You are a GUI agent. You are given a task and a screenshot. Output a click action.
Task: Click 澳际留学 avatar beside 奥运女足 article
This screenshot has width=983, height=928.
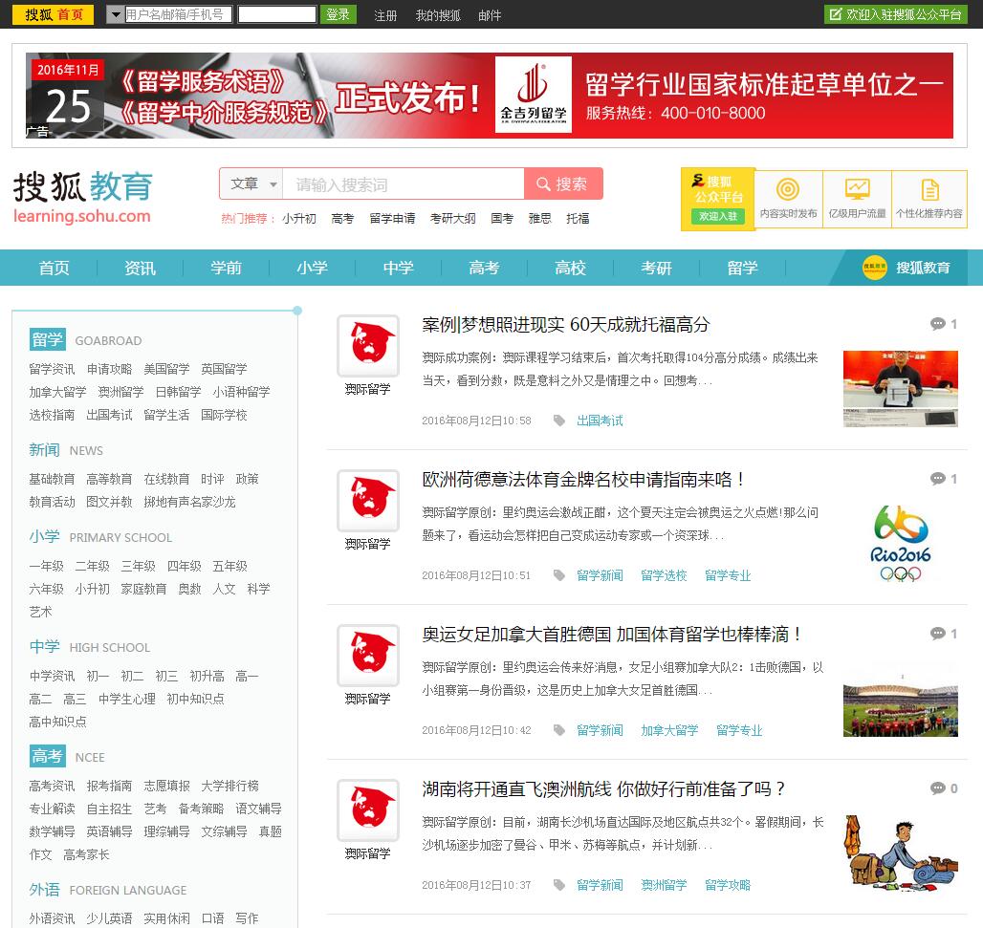[x=368, y=656]
